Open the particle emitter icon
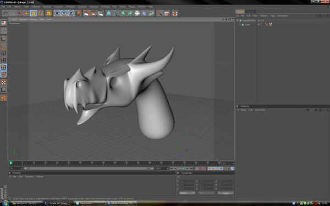The width and height of the screenshot is (330, 206). [x=151, y=13]
